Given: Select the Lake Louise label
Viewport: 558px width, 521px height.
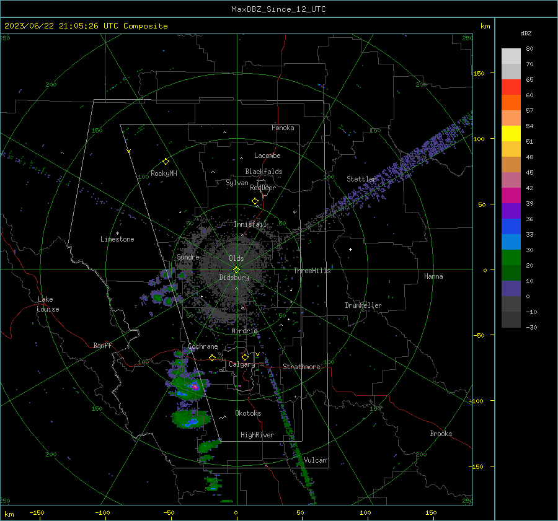Looking at the screenshot, I should (x=48, y=304).
